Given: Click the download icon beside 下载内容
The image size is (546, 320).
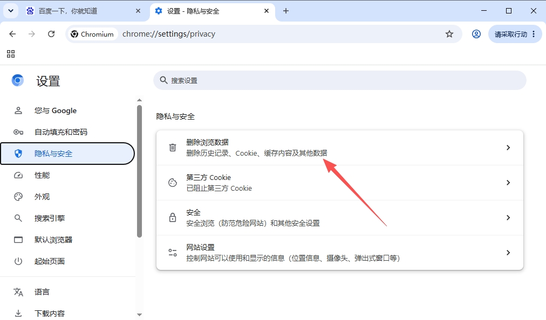Looking at the screenshot, I should [18, 314].
